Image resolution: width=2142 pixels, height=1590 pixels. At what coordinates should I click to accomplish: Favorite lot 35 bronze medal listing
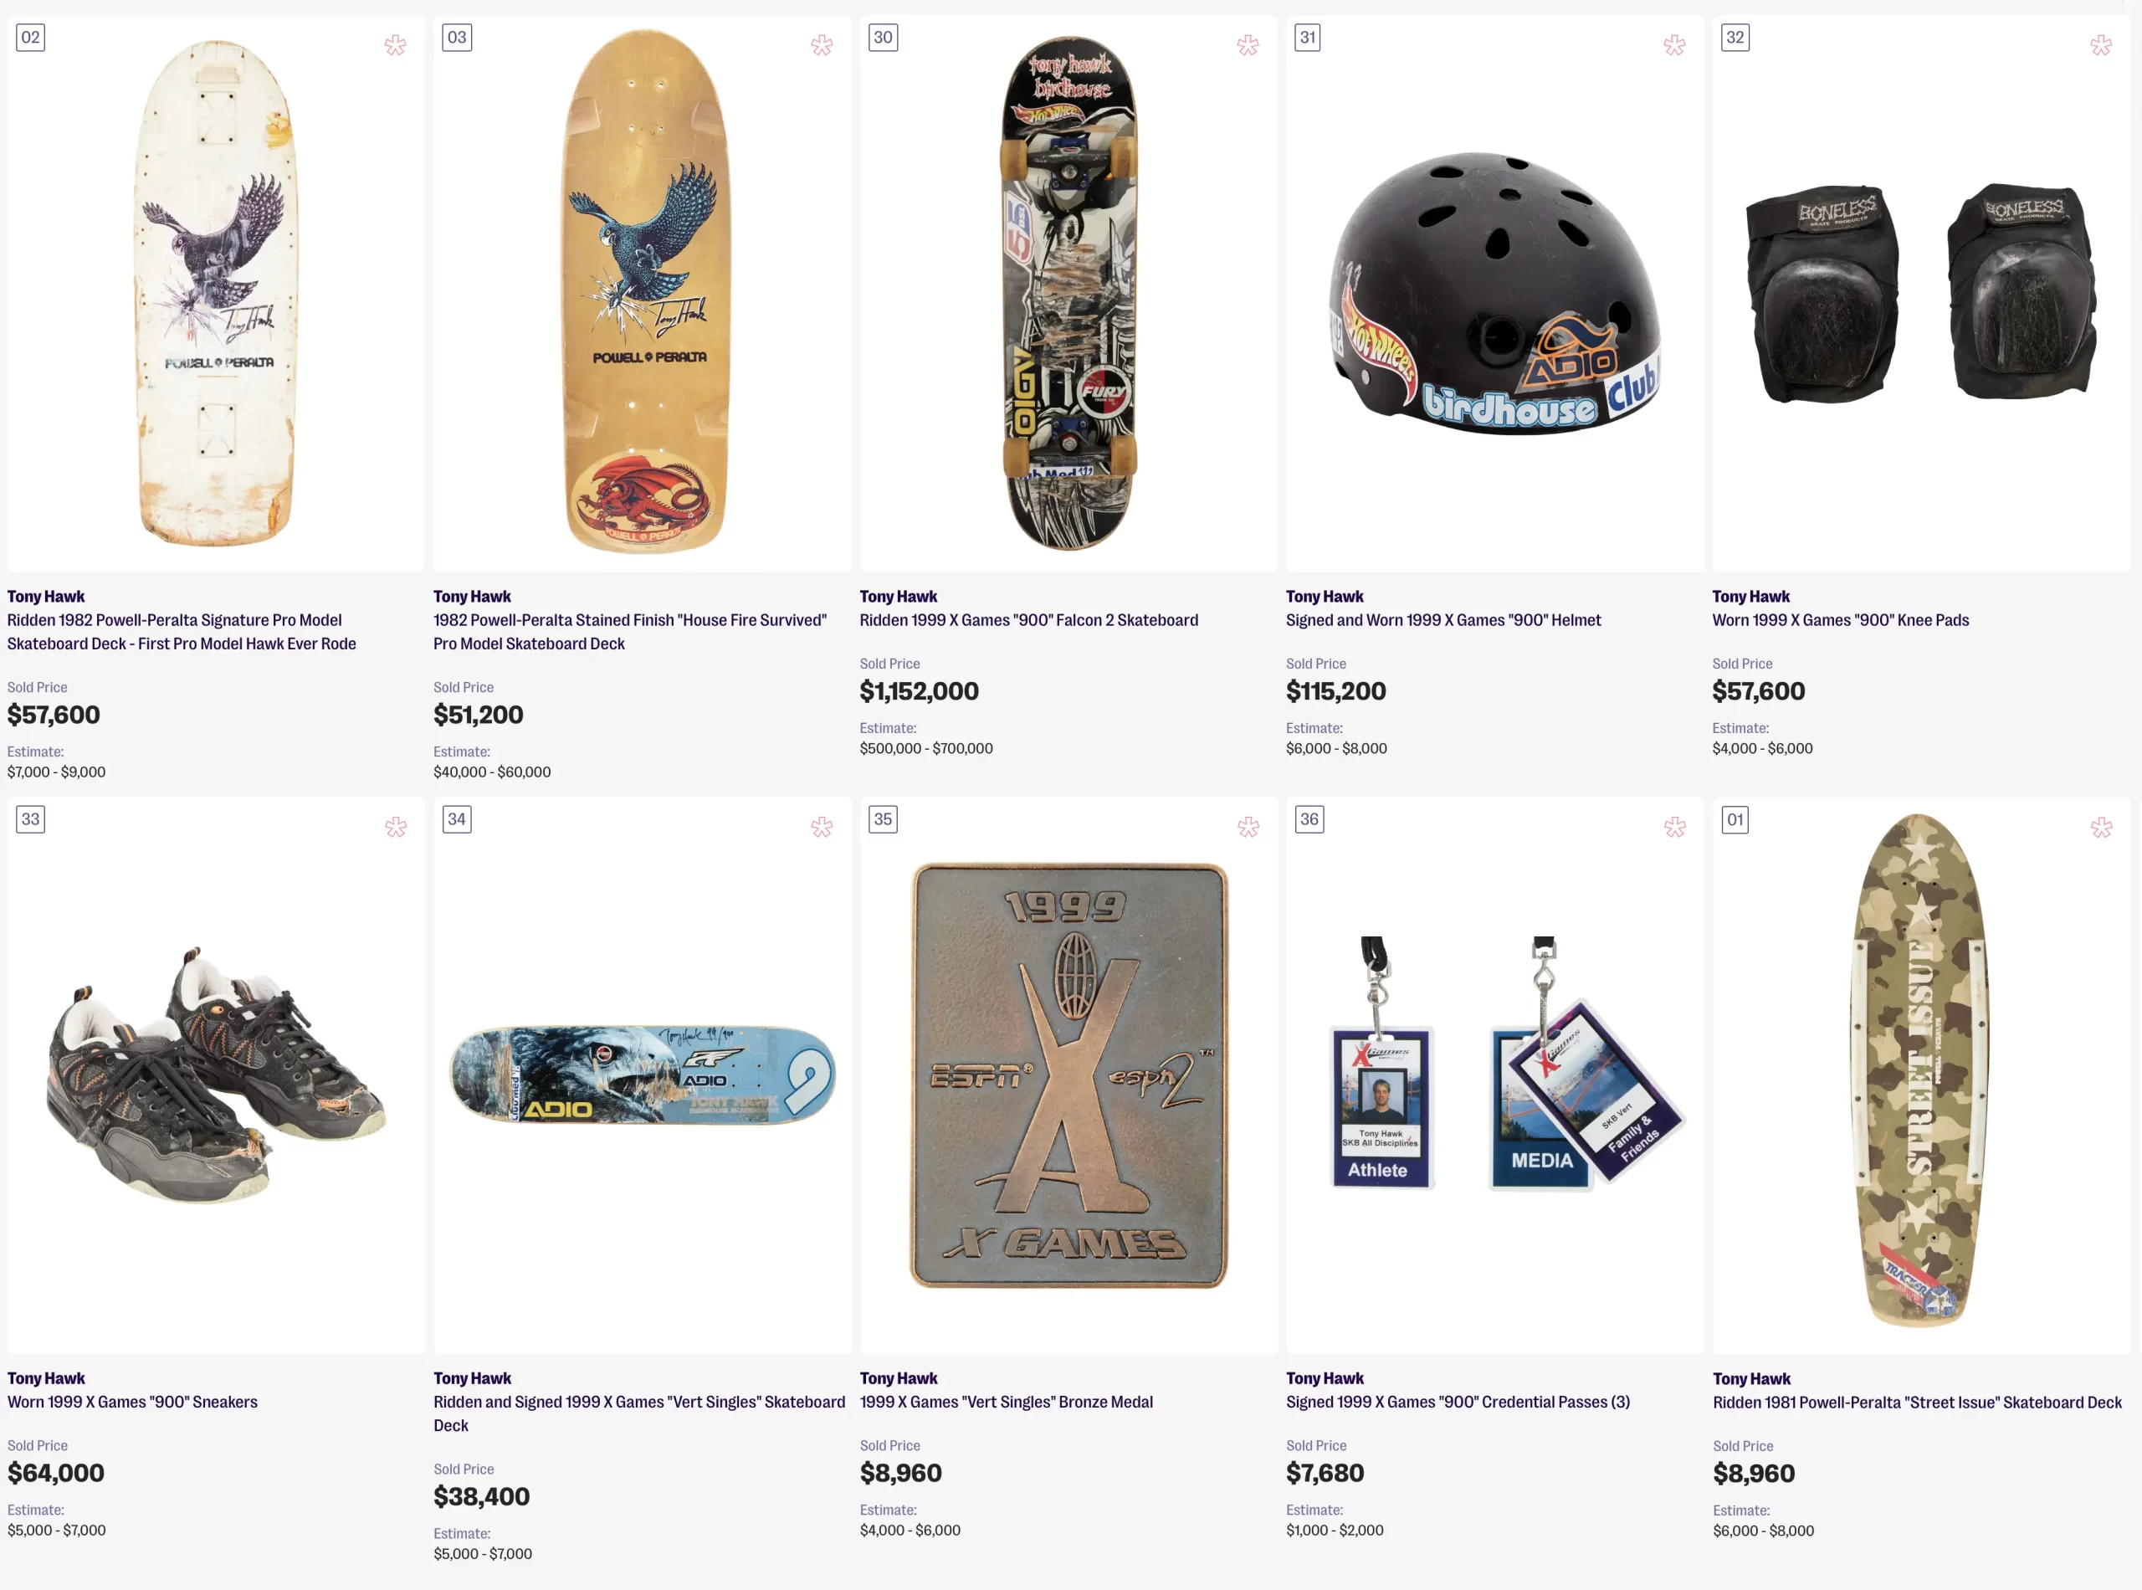pyautogui.click(x=1247, y=827)
